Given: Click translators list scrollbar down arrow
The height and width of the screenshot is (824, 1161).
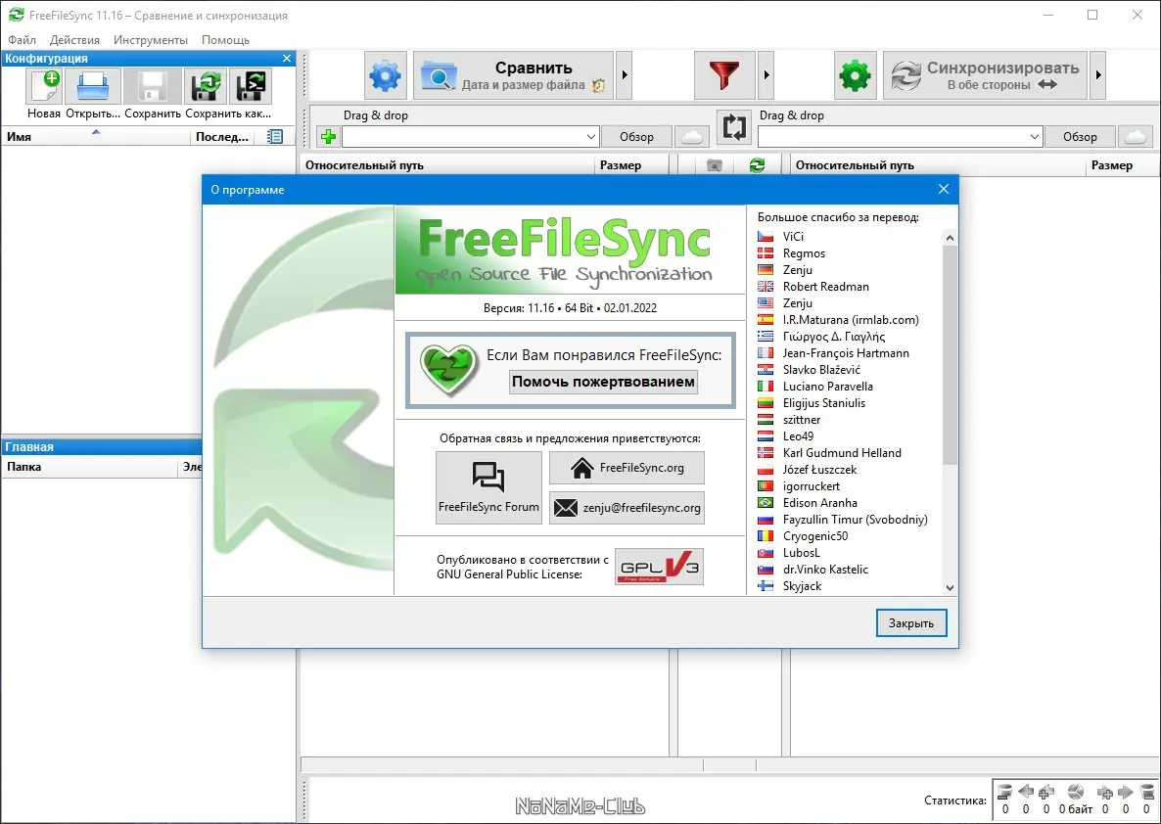Looking at the screenshot, I should click(x=950, y=587).
